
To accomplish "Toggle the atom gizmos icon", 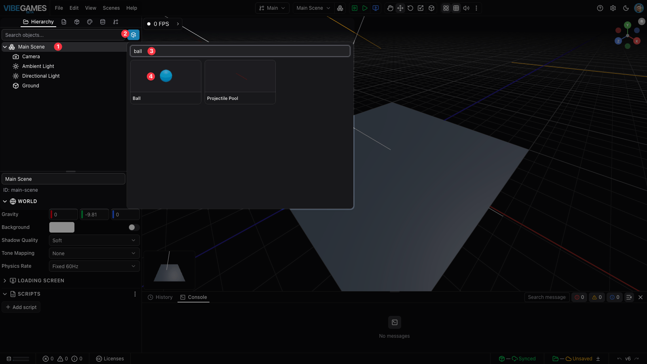I will (446, 8).
